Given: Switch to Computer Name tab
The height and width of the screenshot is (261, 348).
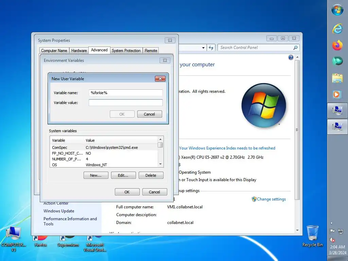Looking at the screenshot, I should (54, 51).
